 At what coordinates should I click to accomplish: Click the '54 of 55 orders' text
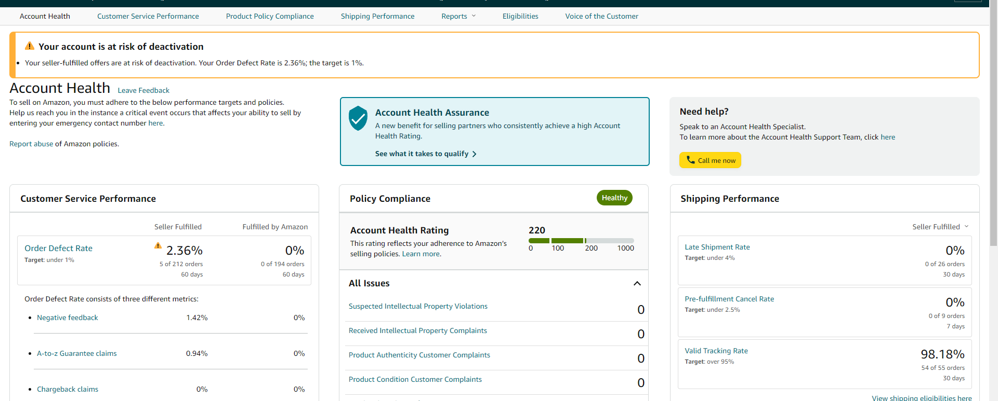943,368
